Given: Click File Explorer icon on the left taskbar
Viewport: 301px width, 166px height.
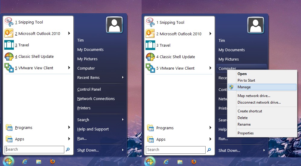Looking at the screenshot, I should point(39,161).
